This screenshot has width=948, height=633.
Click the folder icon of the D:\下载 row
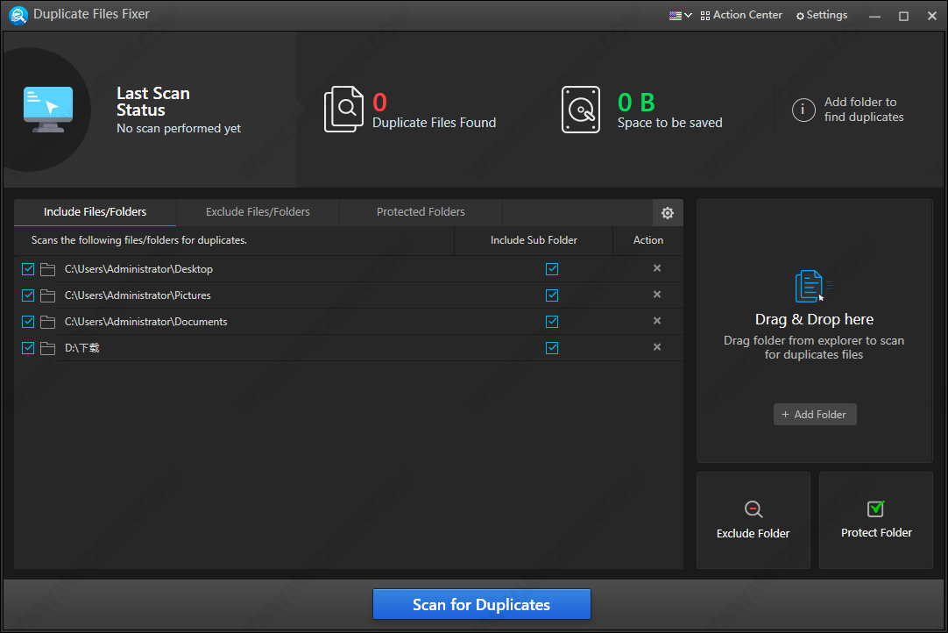pos(48,348)
